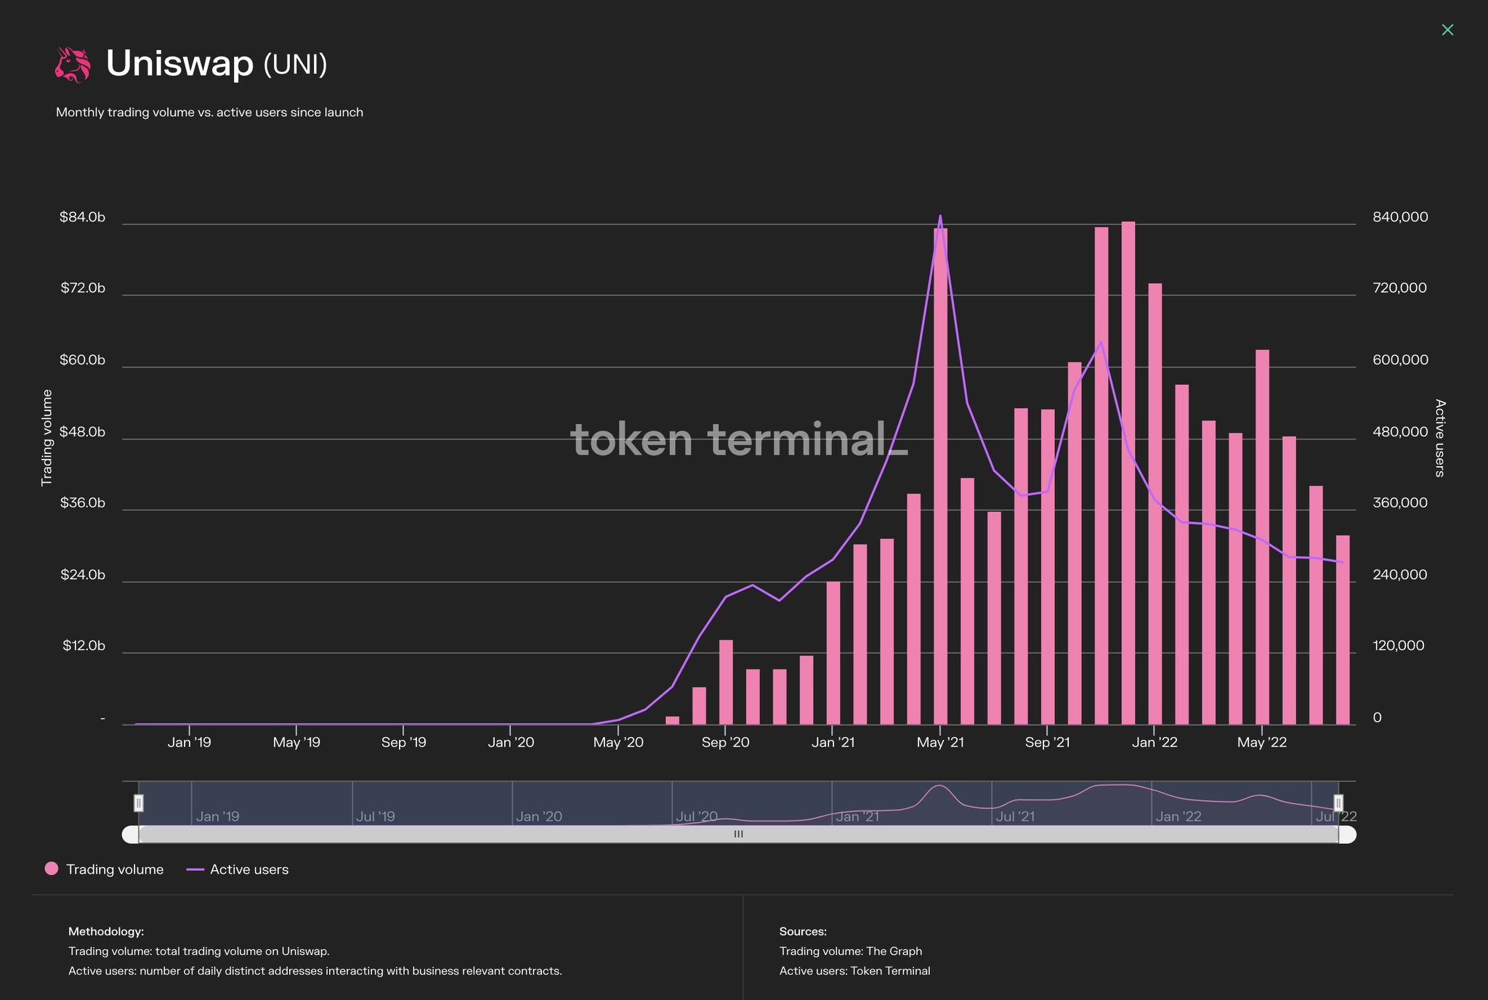Click The Graph source reference
Viewport: 1488px width, 1000px height.
pos(894,951)
